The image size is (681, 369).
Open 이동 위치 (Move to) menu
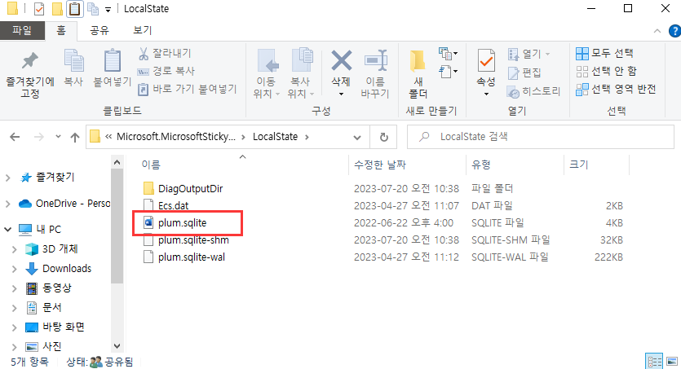(x=266, y=73)
